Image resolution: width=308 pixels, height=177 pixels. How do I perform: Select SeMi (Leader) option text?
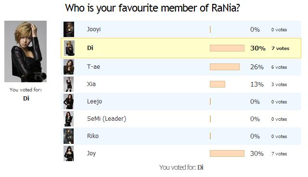pyautogui.click(x=107, y=119)
